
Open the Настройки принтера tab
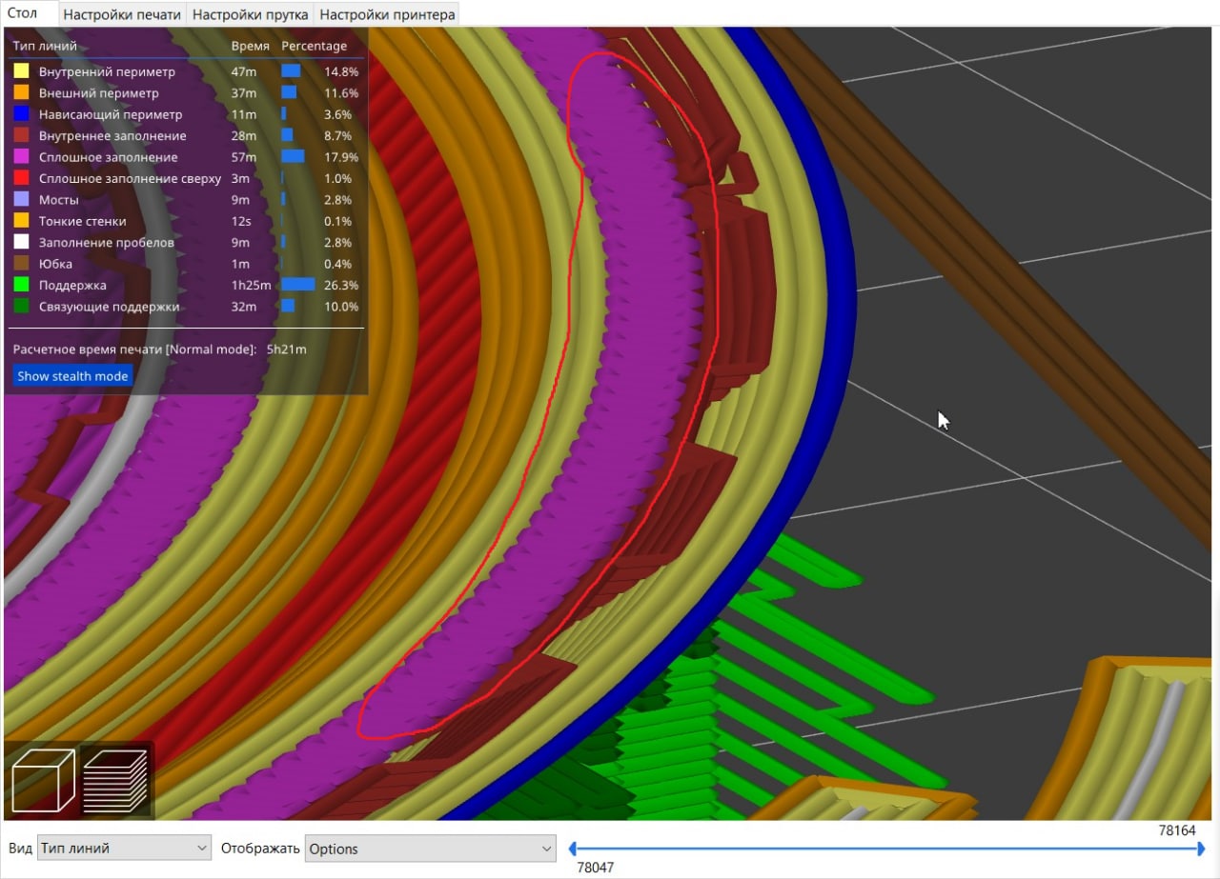click(x=388, y=14)
